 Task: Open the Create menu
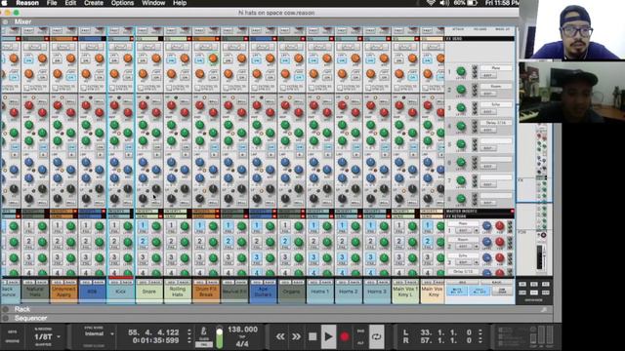94,3
